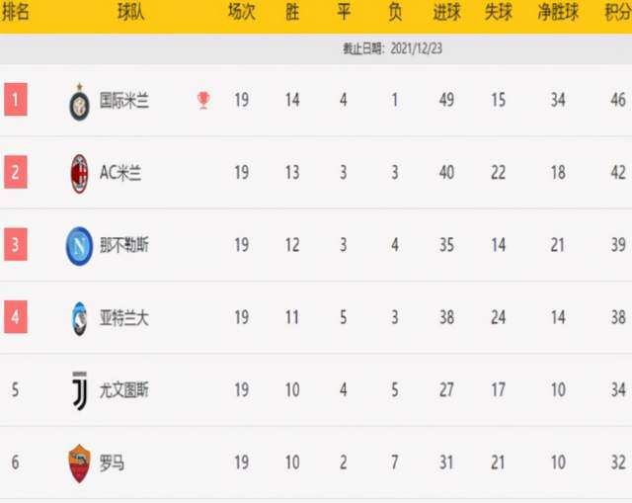Click the red trophy icon beside 国际米兰
Viewport: 632px width, 503px height.
coord(203,101)
